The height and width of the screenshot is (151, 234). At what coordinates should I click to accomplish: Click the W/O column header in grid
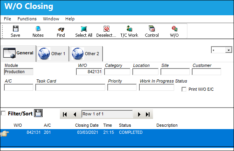click(18, 125)
